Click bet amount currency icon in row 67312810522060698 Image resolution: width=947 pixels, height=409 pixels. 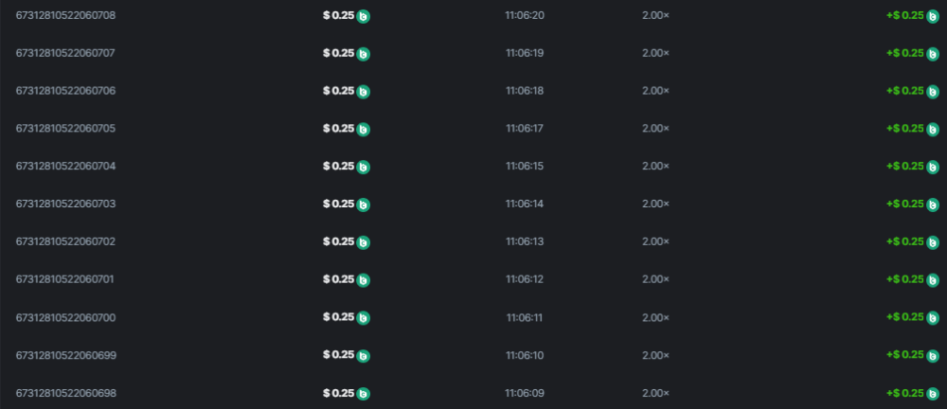pos(364,393)
